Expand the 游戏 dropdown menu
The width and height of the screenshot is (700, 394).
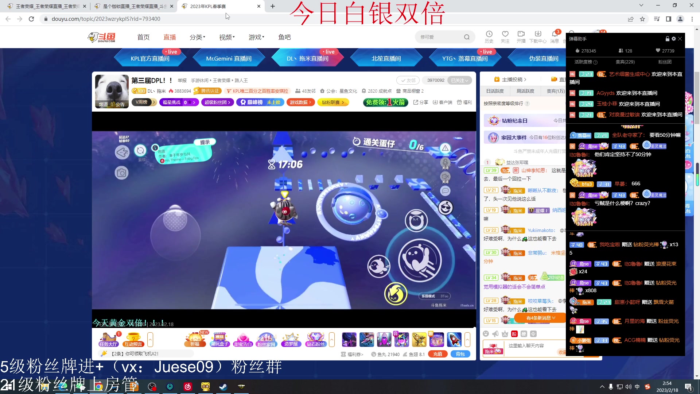[x=256, y=37]
